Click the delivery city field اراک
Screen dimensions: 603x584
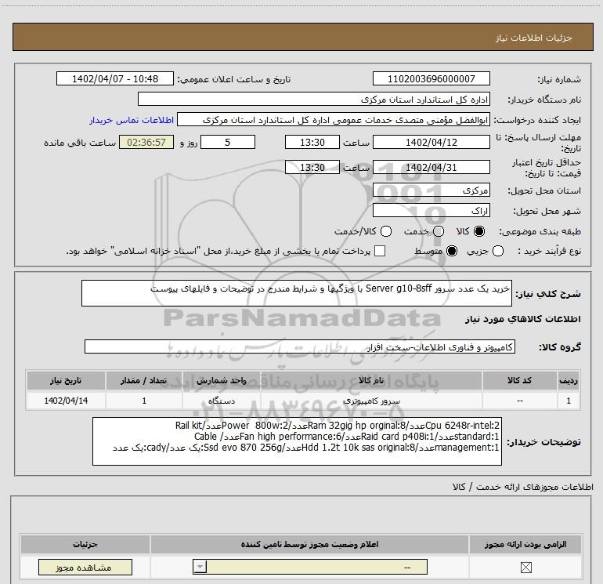click(x=431, y=210)
